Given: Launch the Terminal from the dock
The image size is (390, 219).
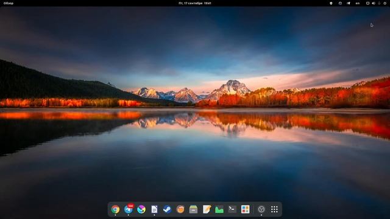Looking at the screenshot, I should [x=232, y=209].
